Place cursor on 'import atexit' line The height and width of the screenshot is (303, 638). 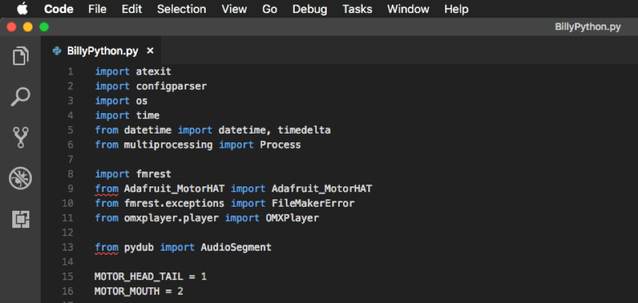point(133,71)
